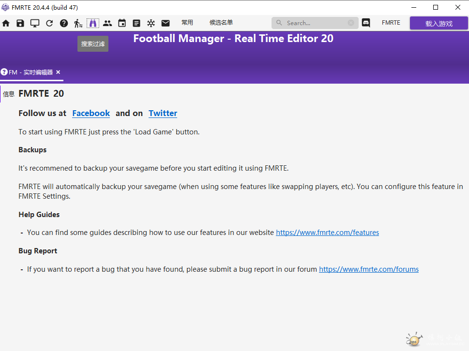Click the person with stairs icon

(x=78, y=23)
